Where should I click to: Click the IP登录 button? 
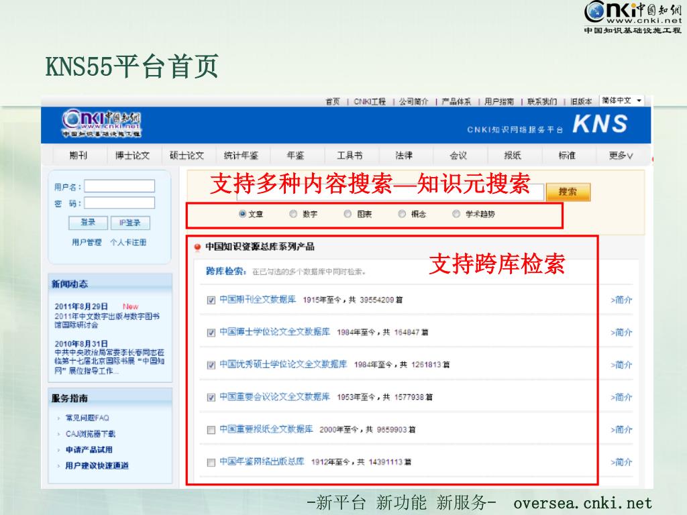pos(130,223)
